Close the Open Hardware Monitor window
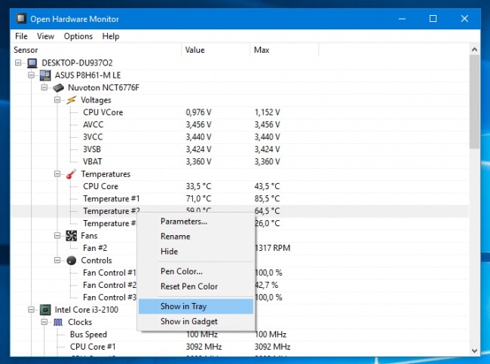Screen dimensions: 490x364 464,19
